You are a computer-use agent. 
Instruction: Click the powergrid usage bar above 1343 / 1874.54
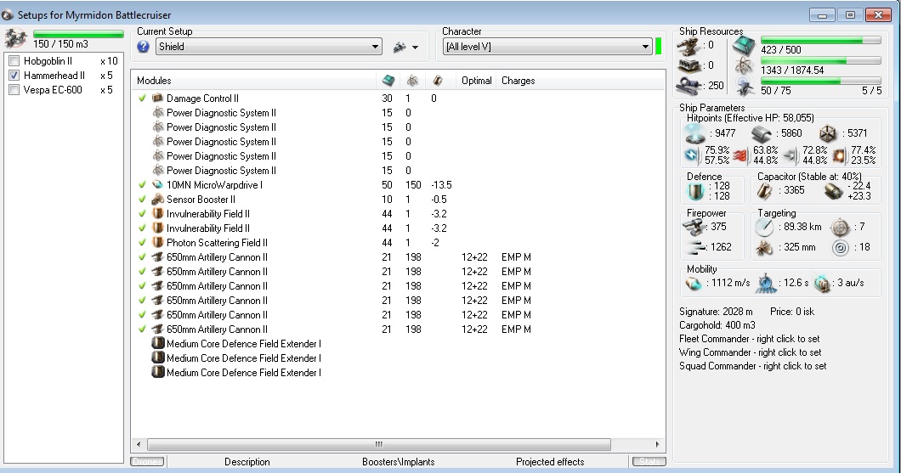pyautogui.click(x=820, y=60)
